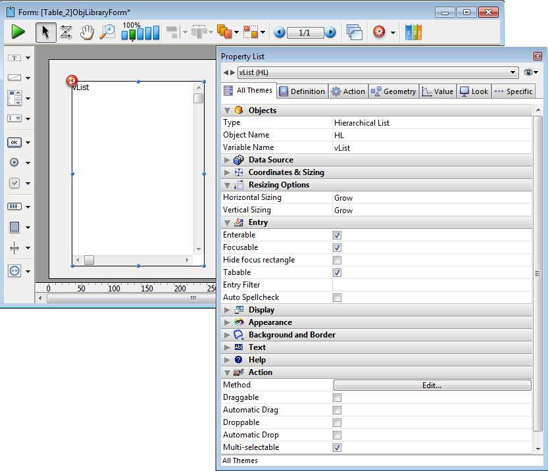Image resolution: width=548 pixels, height=471 pixels.
Task: Click the Entry Filter input field
Action: tap(431, 285)
